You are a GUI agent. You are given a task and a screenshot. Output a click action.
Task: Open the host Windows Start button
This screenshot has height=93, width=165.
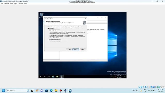point(3,91)
